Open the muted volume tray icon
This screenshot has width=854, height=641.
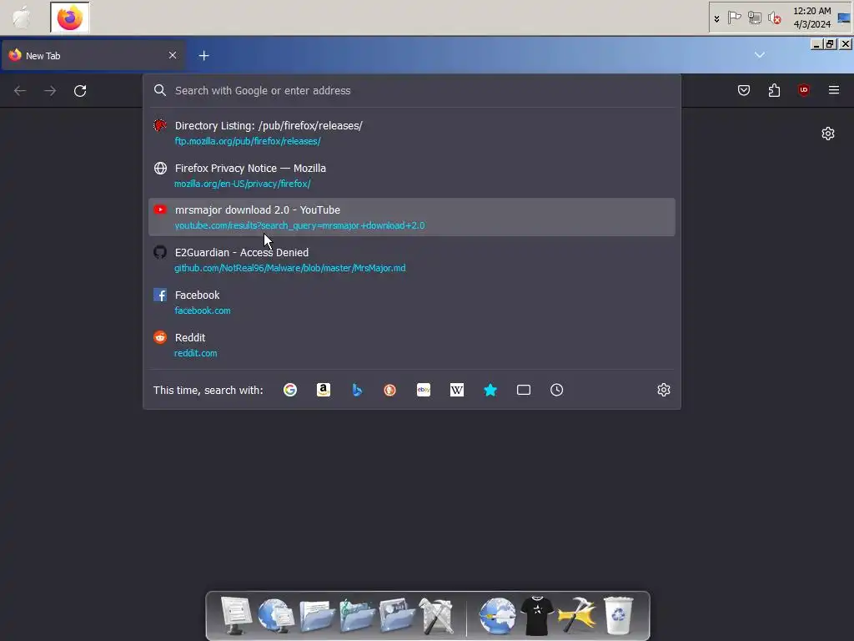[775, 18]
